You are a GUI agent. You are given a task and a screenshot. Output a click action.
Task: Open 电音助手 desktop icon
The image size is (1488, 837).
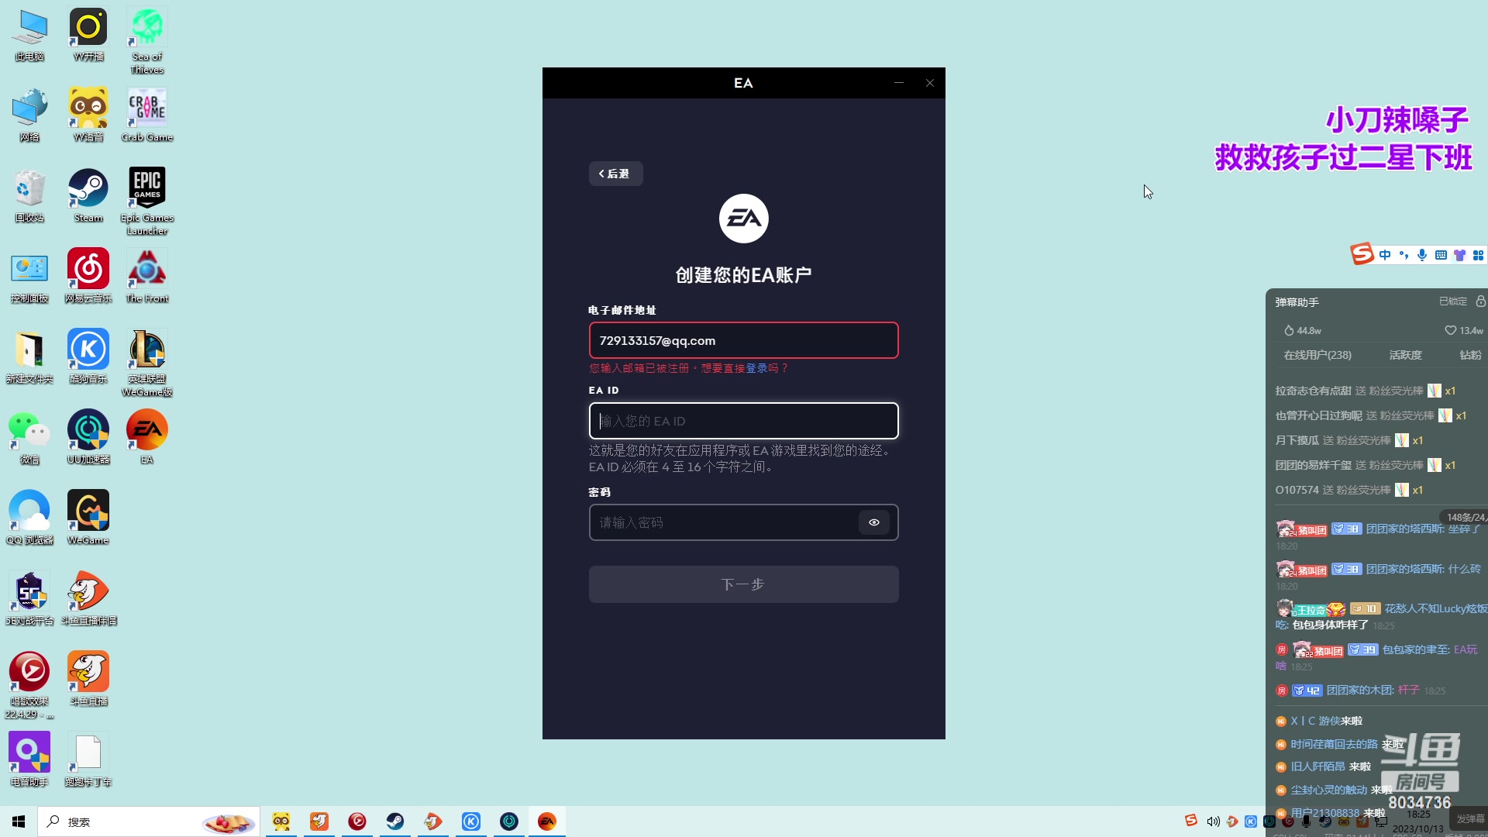coord(29,760)
